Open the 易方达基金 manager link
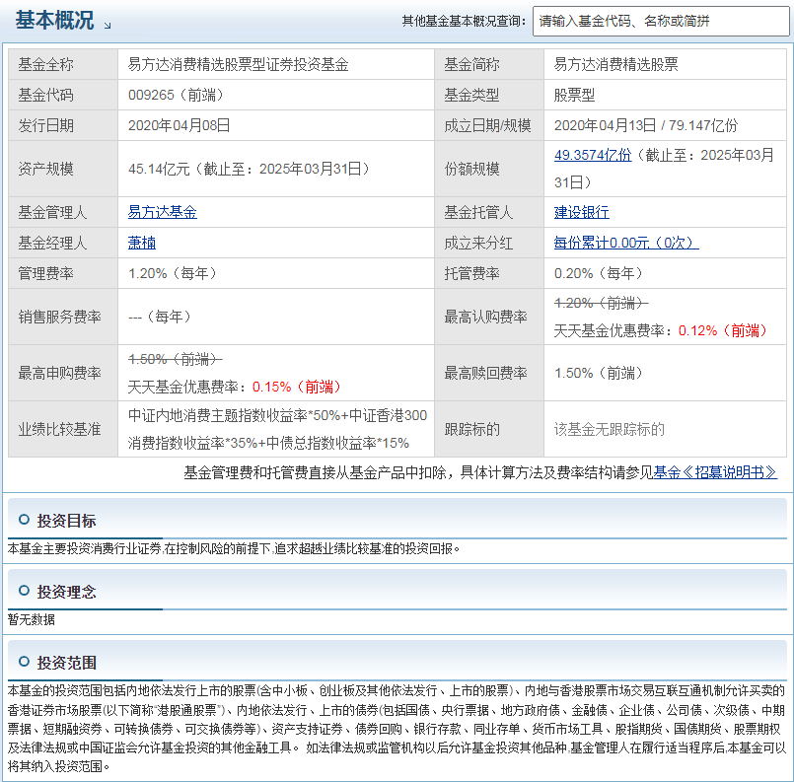 [x=162, y=212]
